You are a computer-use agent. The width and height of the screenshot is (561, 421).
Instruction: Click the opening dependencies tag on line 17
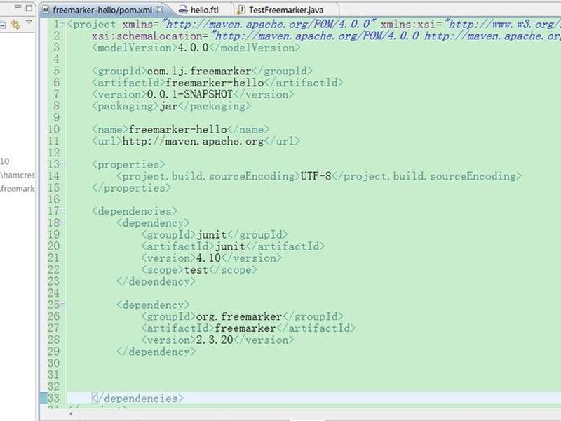click(135, 211)
